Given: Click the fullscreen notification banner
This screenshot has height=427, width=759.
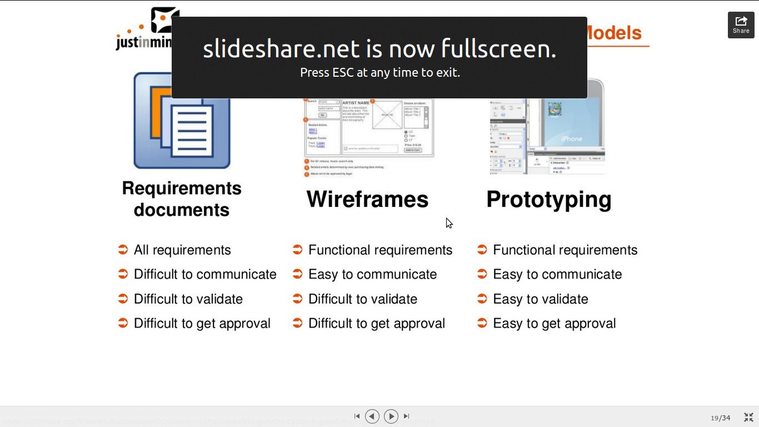Looking at the screenshot, I should pyautogui.click(x=379, y=57).
